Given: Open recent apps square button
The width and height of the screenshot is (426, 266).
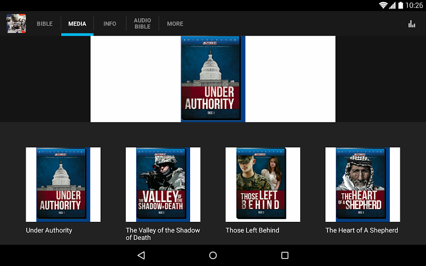Looking at the screenshot, I should tap(284, 255).
